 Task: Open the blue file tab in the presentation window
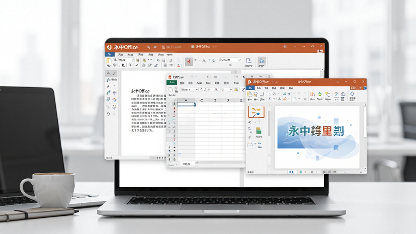click(x=250, y=88)
